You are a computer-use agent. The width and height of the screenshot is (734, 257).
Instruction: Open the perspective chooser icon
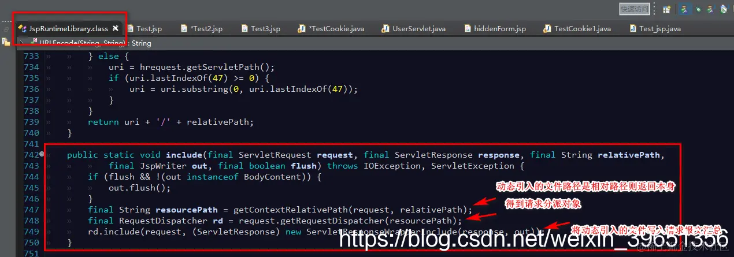click(666, 9)
